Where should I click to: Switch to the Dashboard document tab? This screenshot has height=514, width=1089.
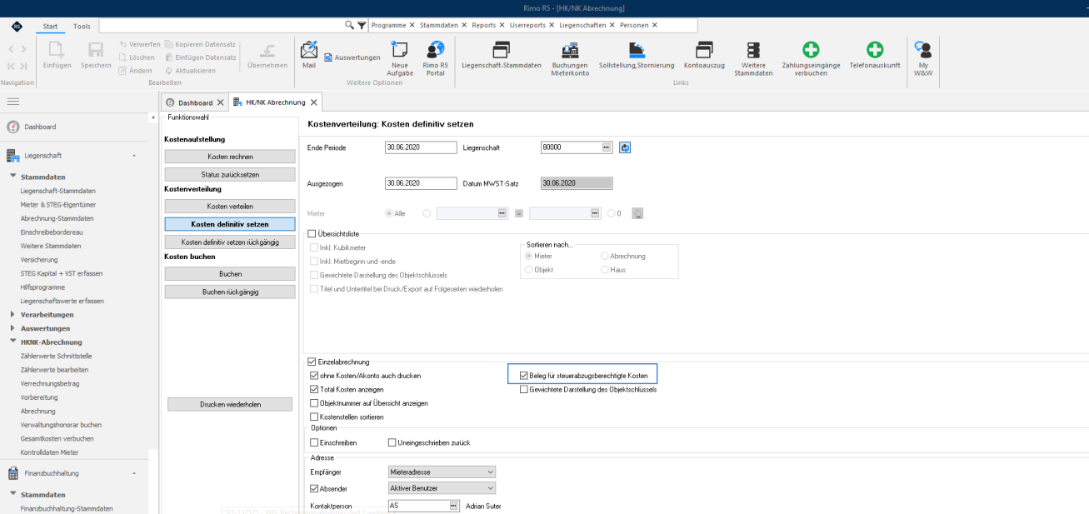(195, 102)
